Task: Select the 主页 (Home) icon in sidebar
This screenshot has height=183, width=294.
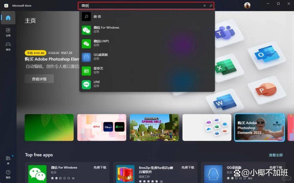Action: [x=8, y=18]
